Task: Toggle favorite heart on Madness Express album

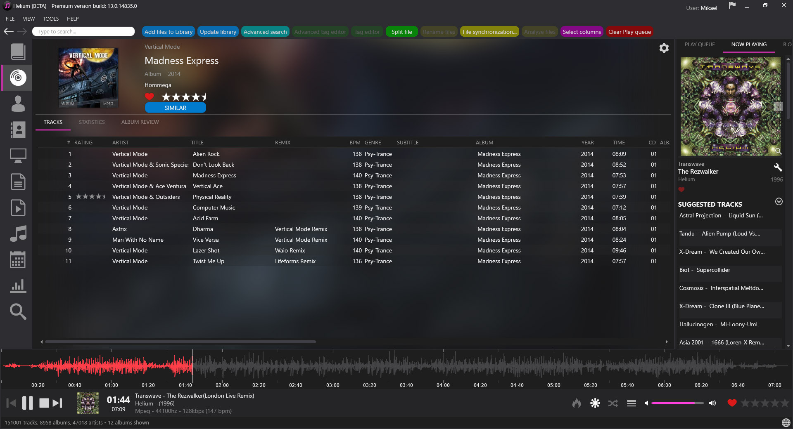Action: pyautogui.click(x=150, y=97)
